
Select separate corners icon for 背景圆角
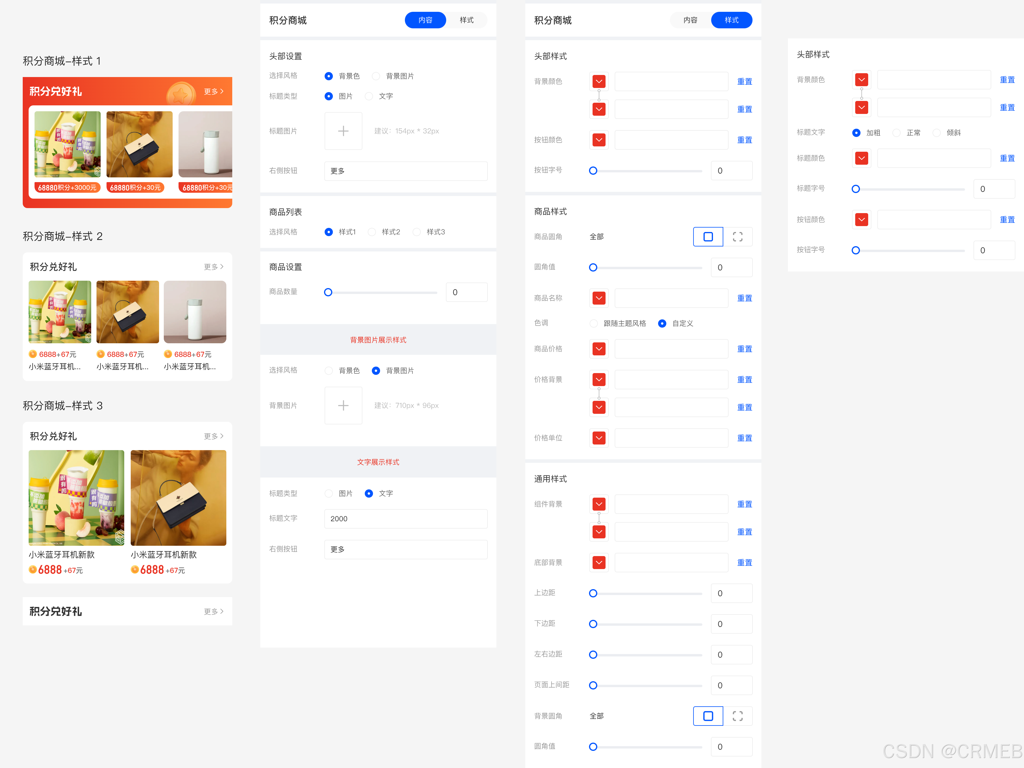737,716
